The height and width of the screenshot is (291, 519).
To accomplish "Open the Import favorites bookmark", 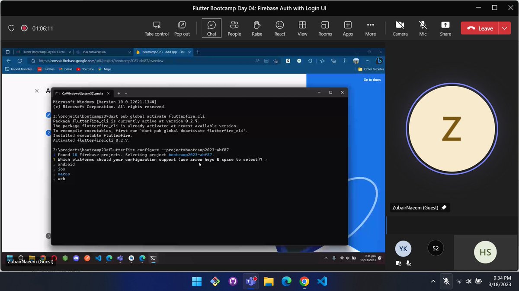I will [19, 69].
